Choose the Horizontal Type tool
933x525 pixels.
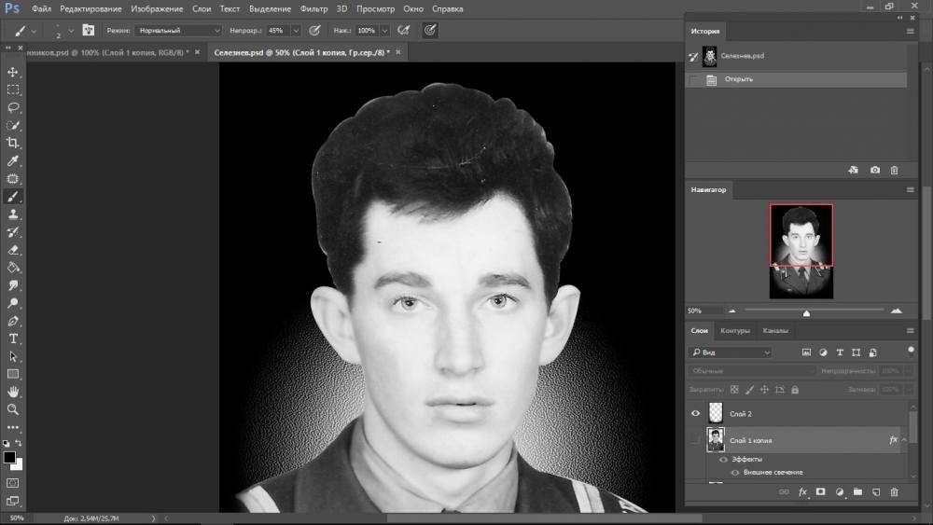13,338
